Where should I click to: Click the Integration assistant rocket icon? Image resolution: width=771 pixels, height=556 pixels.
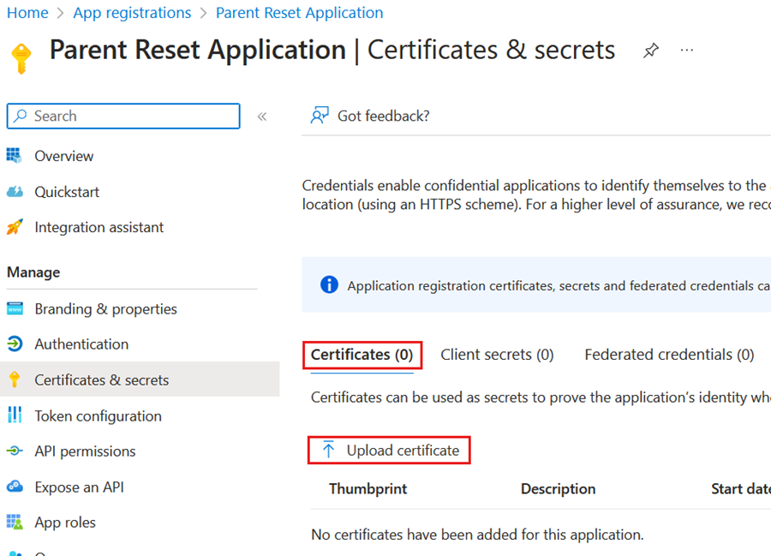(x=15, y=227)
